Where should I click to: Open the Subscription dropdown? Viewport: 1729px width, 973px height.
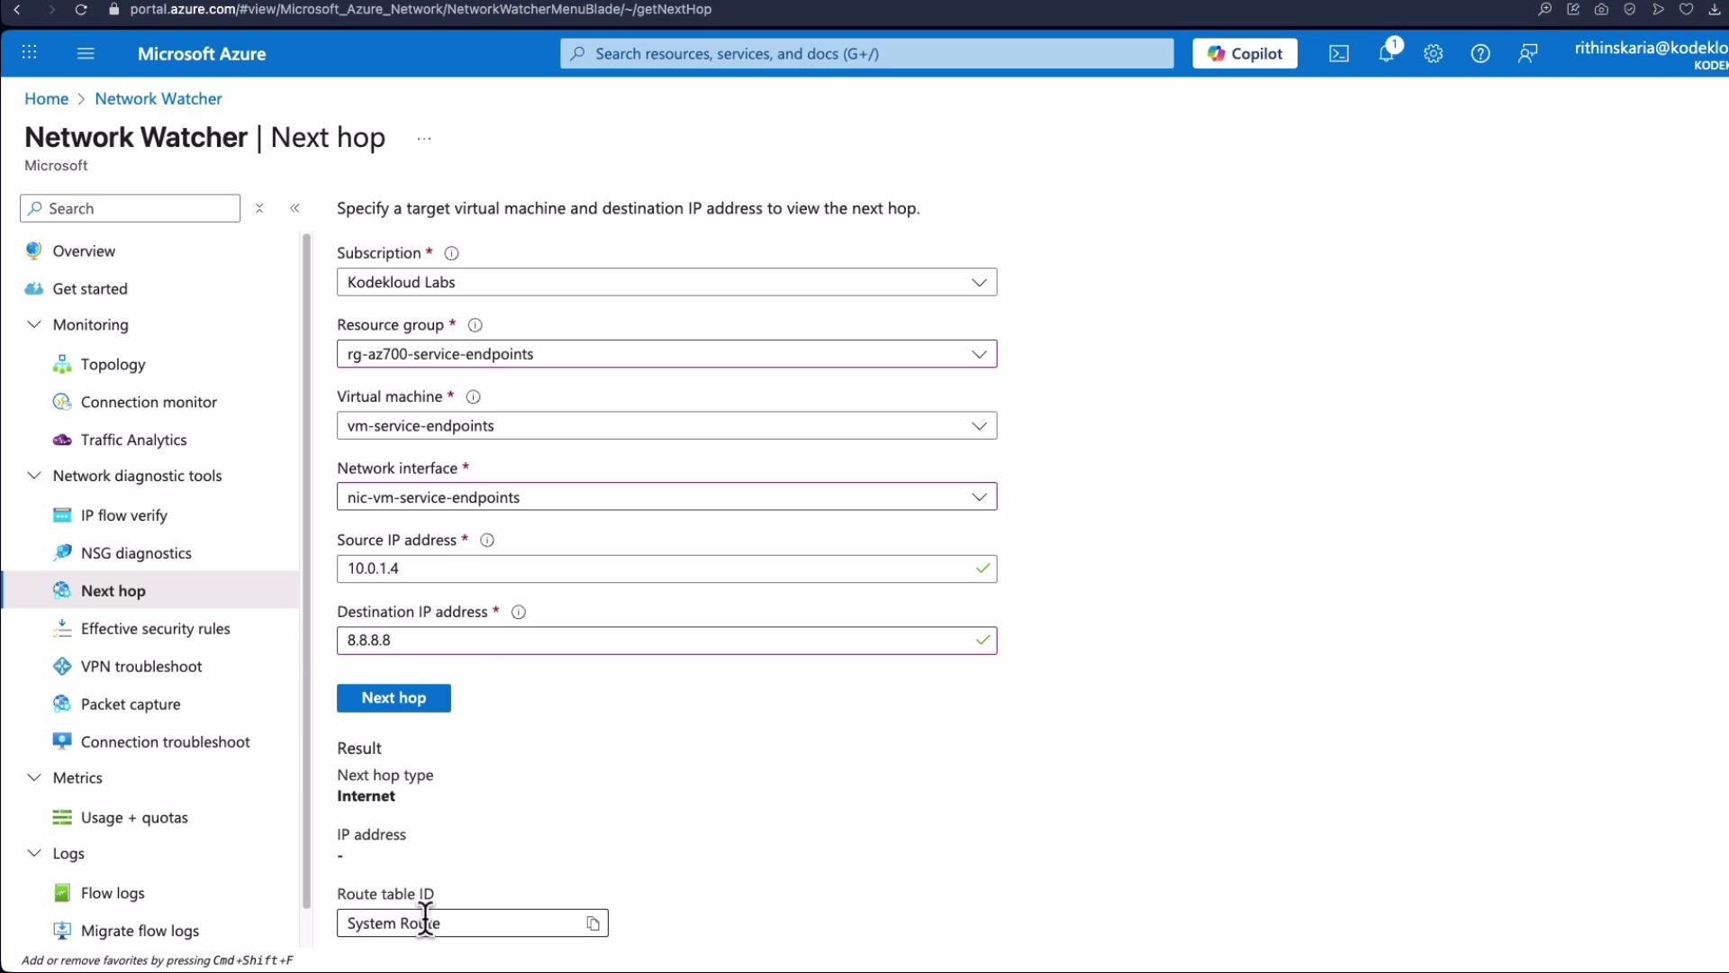click(666, 282)
